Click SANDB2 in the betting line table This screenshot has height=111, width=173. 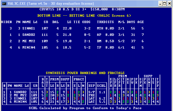point(29,35)
